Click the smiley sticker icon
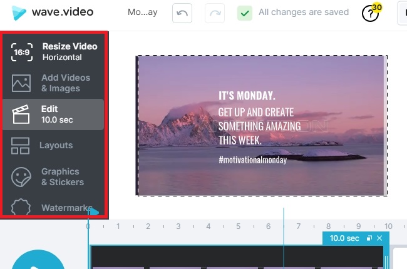 pos(21,177)
